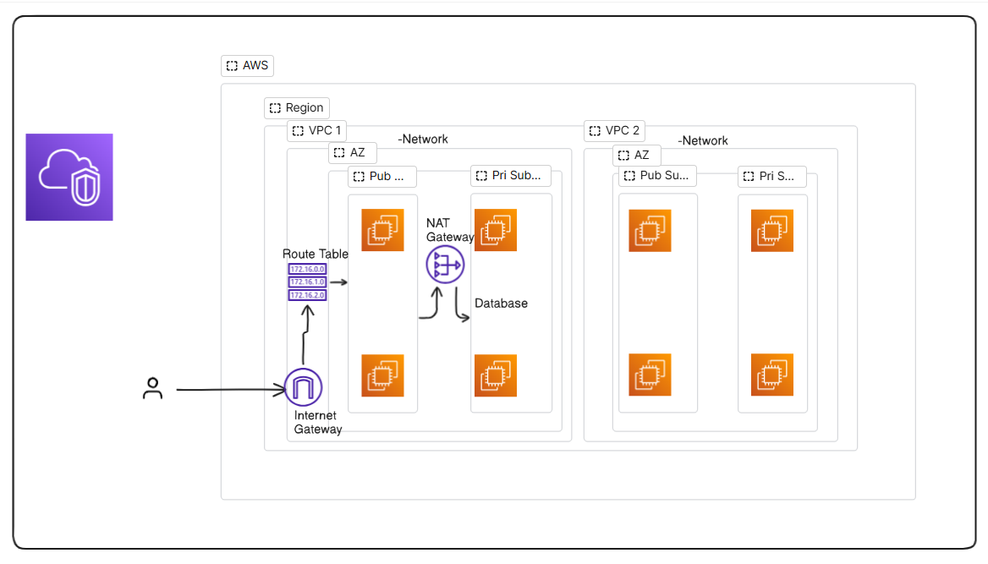
Task: Select the Internet Gateway icon
Action: click(x=303, y=387)
